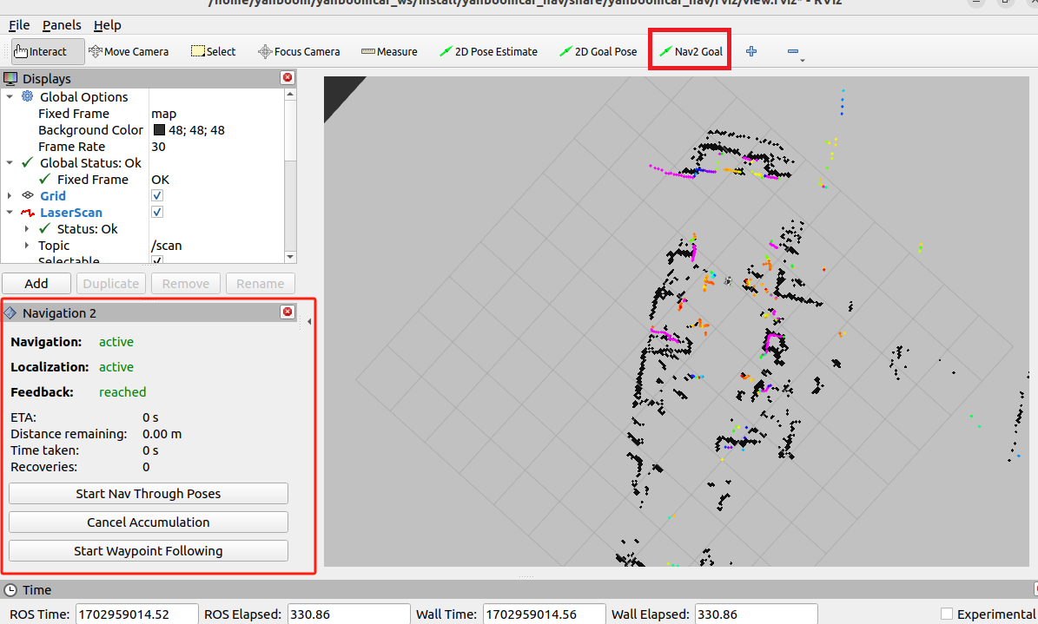The height and width of the screenshot is (624, 1038).
Task: Click the Wall Elapsed field
Action: [x=756, y=614]
